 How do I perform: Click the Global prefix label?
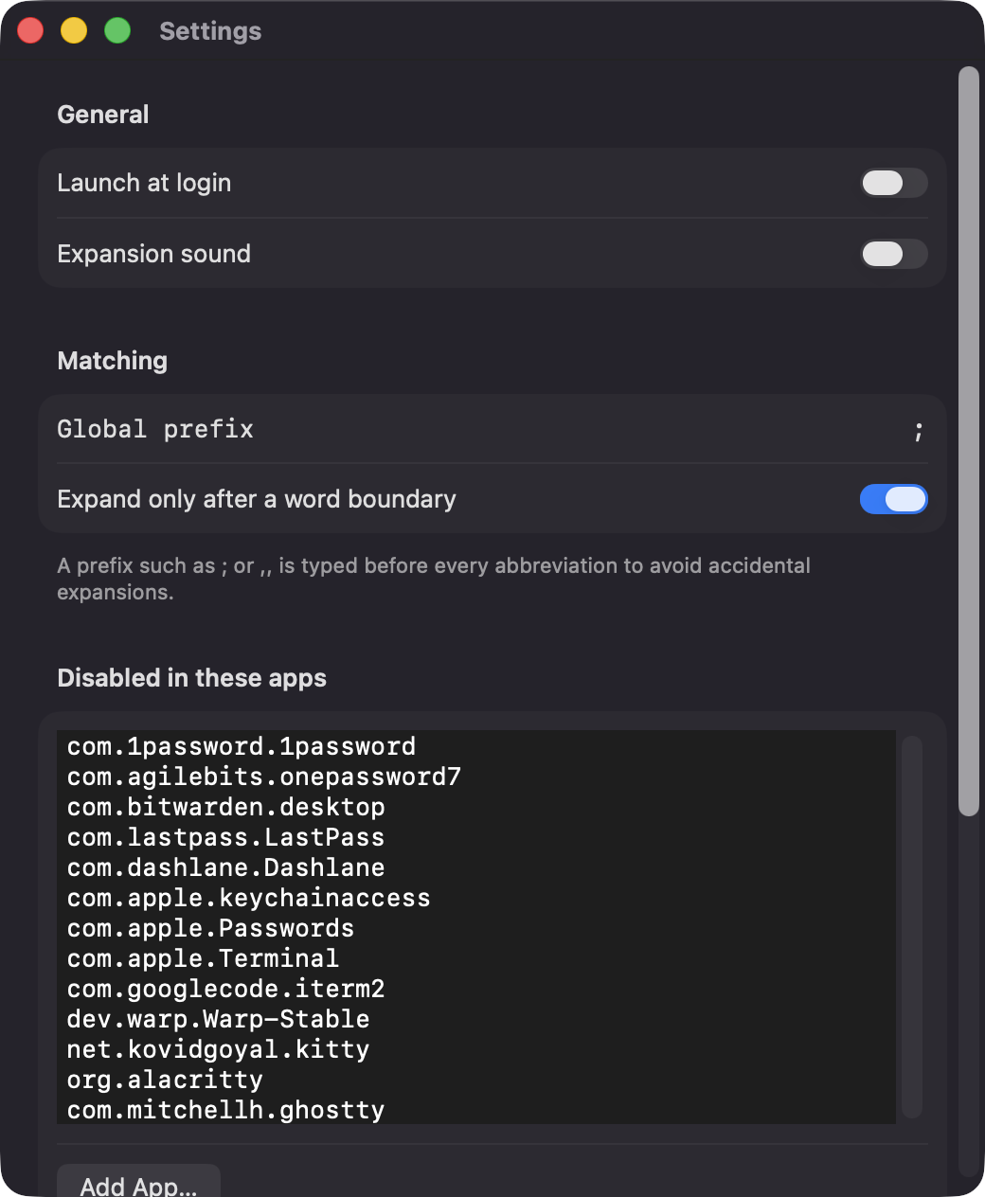coord(155,429)
